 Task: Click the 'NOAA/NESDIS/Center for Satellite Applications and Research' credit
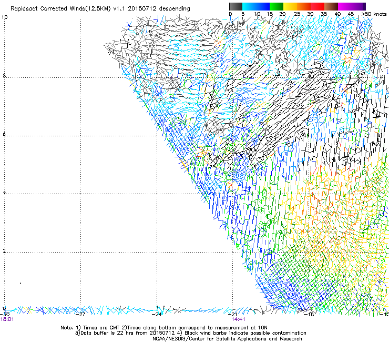pyautogui.click(x=227, y=339)
